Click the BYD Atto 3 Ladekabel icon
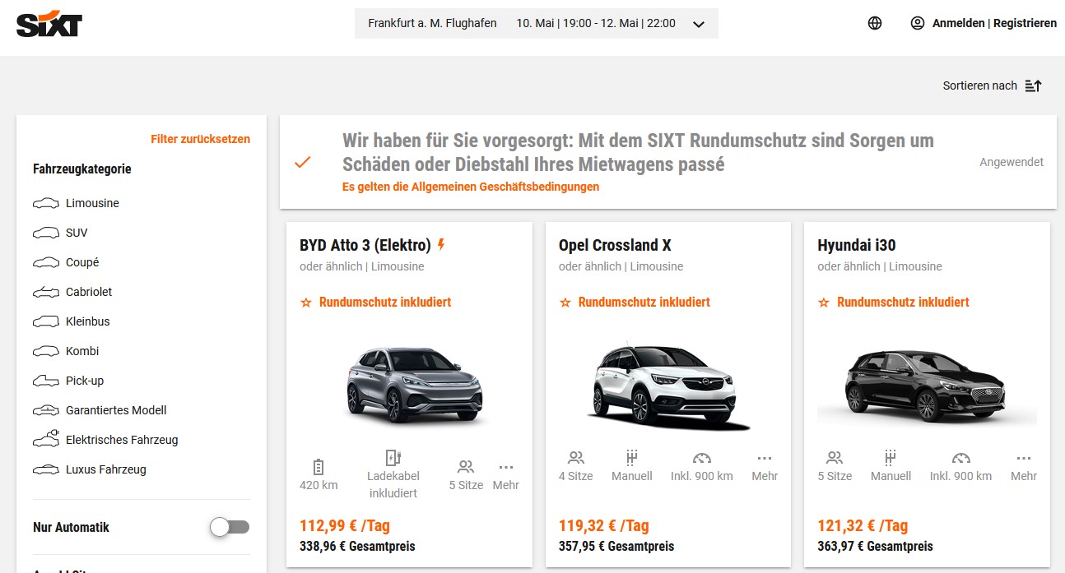 393,458
